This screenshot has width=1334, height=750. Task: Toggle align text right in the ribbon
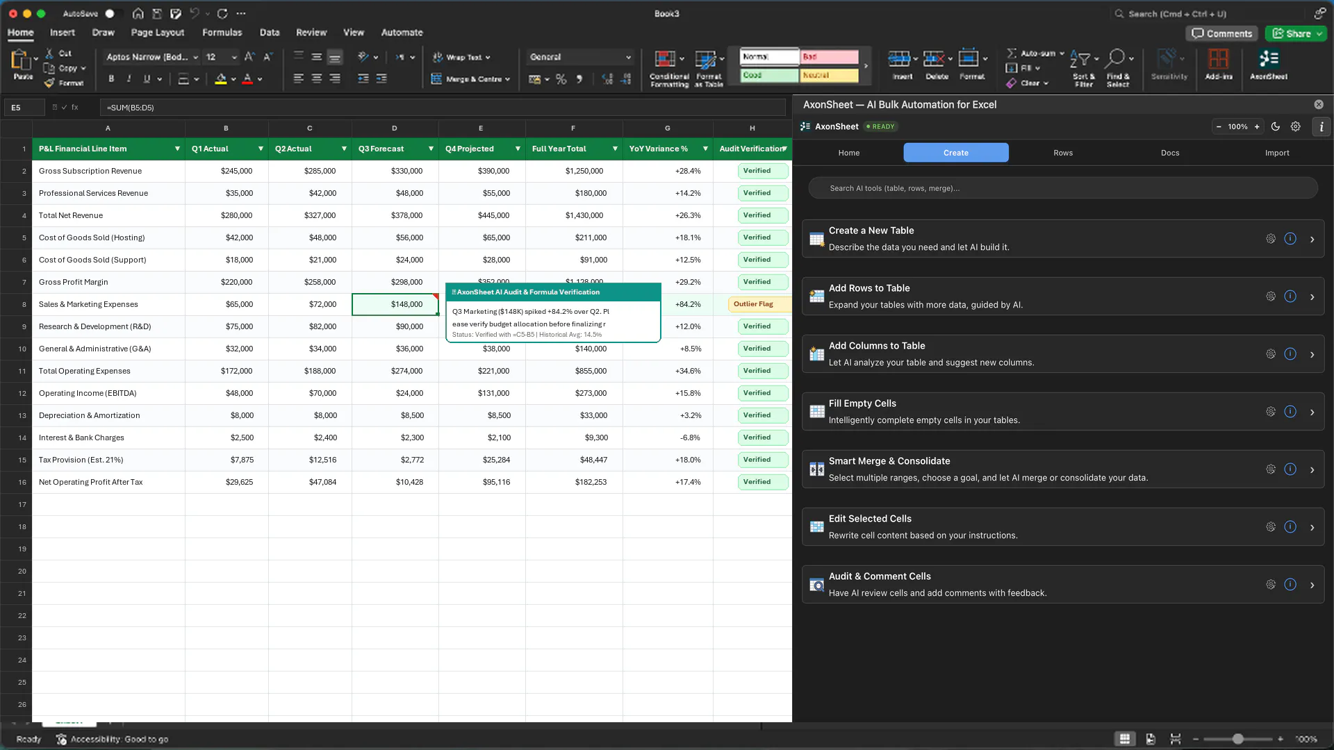[335, 79]
